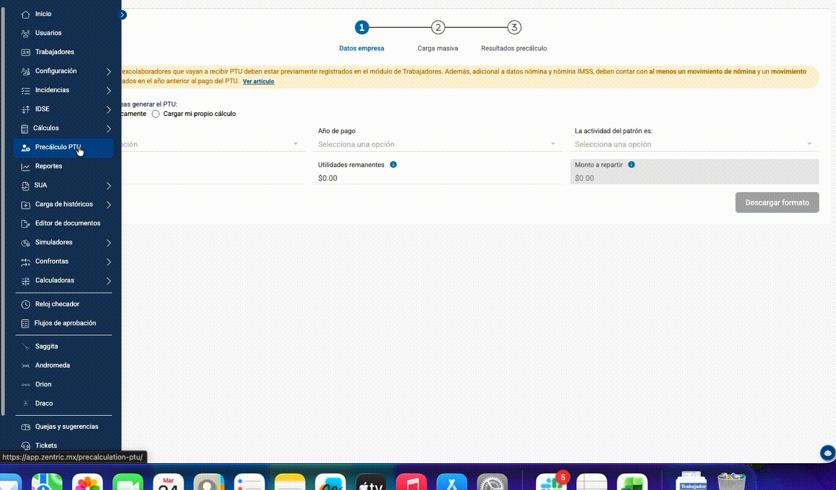Expand Configuración submenu chevron
Screen dimensions: 836x490
(x=109, y=71)
